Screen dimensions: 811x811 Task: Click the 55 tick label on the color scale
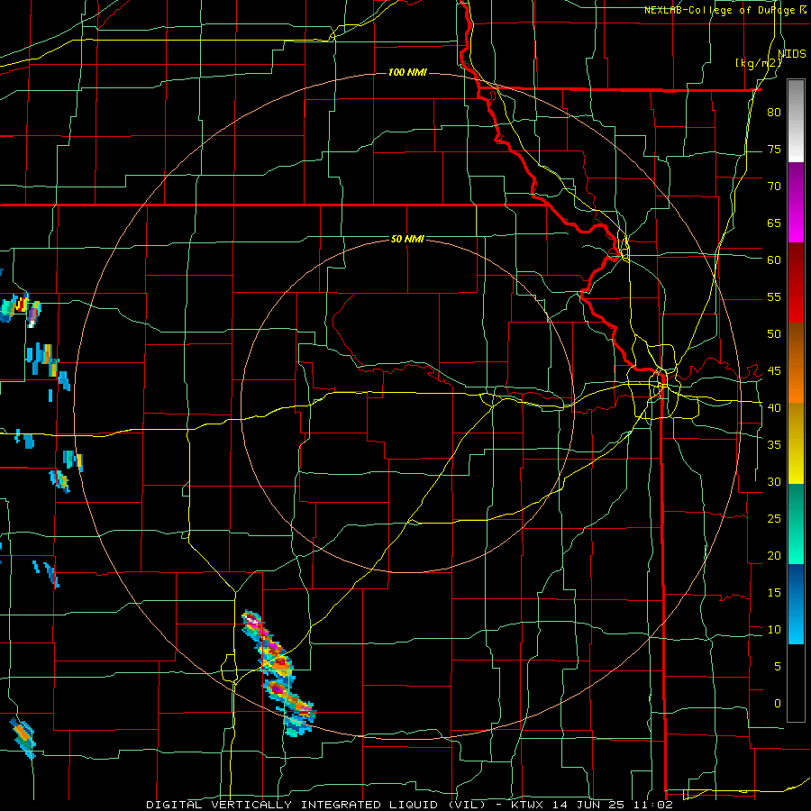click(774, 297)
